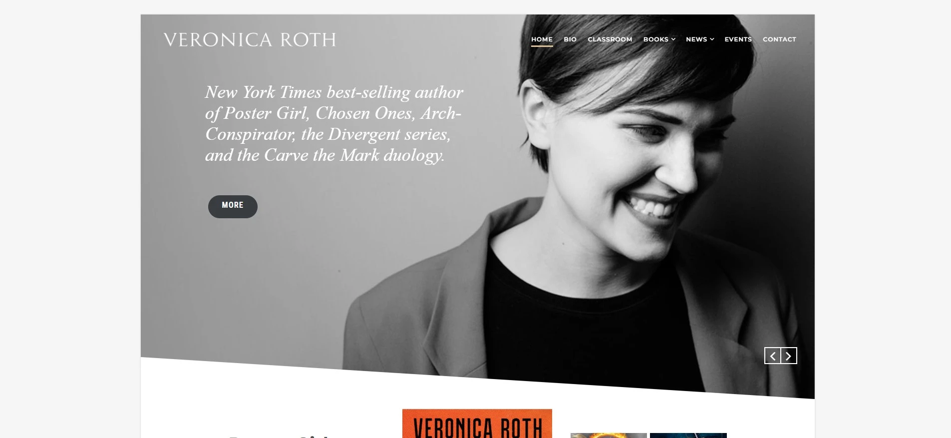The width and height of the screenshot is (951, 438).
Task: Open the Classroom page
Action: pyautogui.click(x=610, y=39)
